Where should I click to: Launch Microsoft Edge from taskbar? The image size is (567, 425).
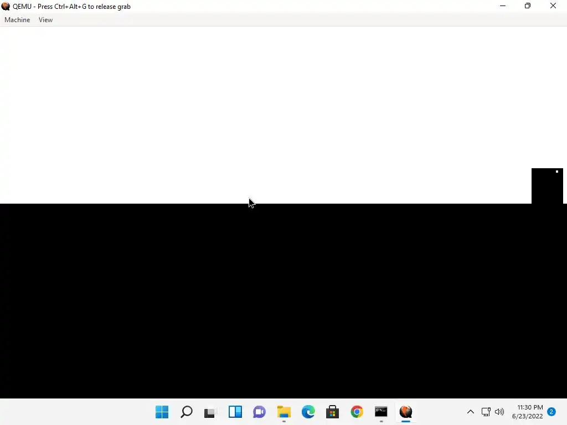(308, 412)
